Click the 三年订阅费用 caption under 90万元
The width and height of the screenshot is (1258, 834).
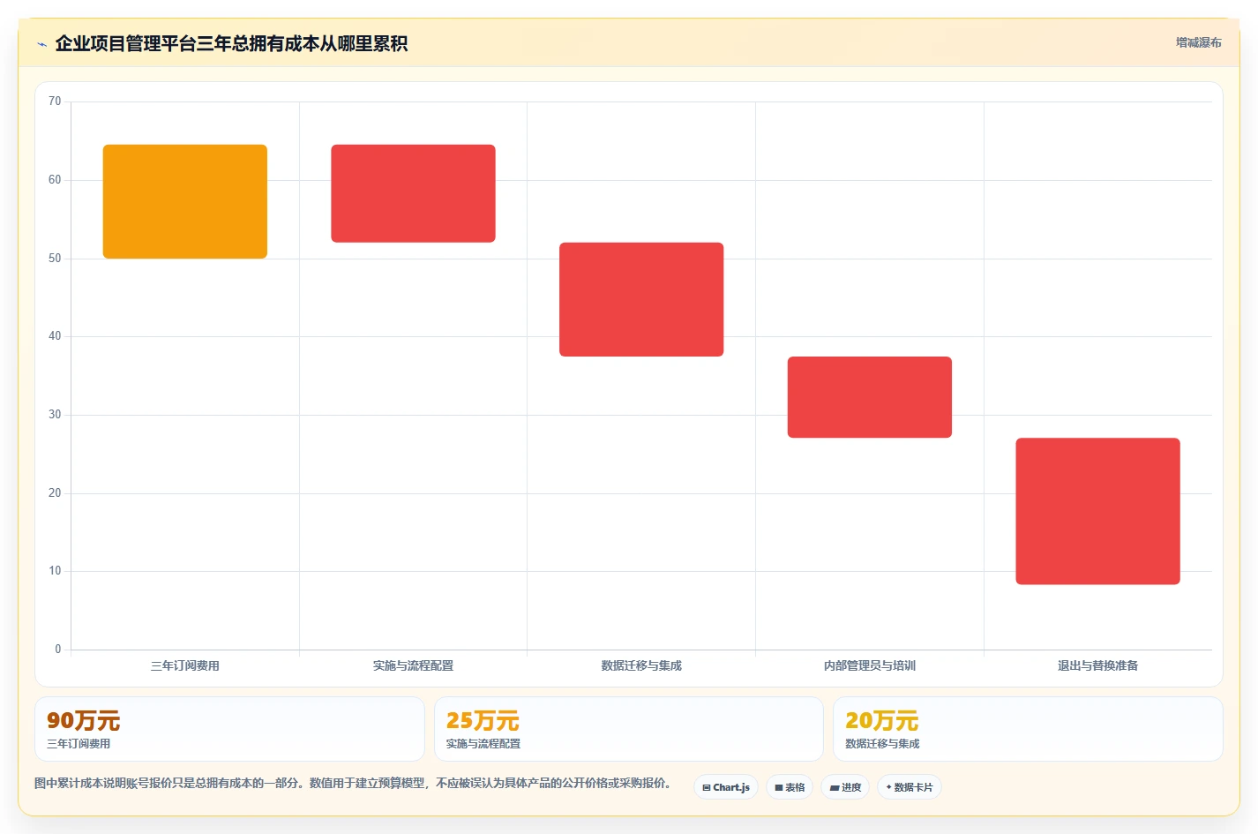click(x=79, y=744)
